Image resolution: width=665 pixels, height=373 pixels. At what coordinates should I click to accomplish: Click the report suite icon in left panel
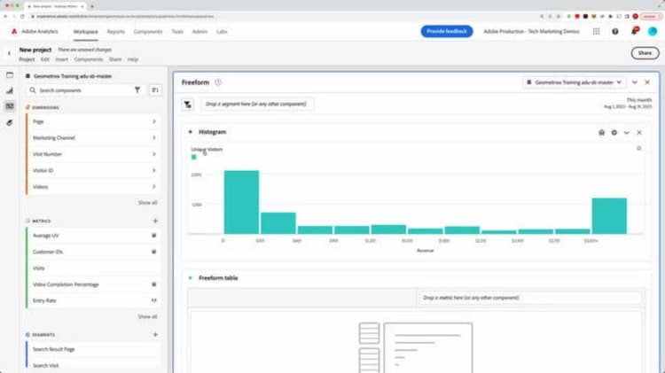click(27, 76)
